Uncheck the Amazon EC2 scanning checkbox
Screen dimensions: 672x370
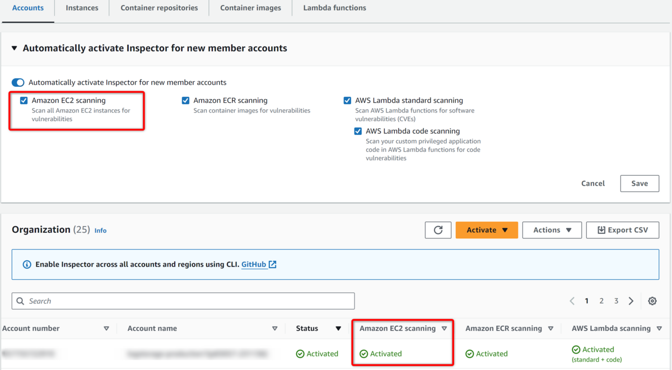[24, 101]
